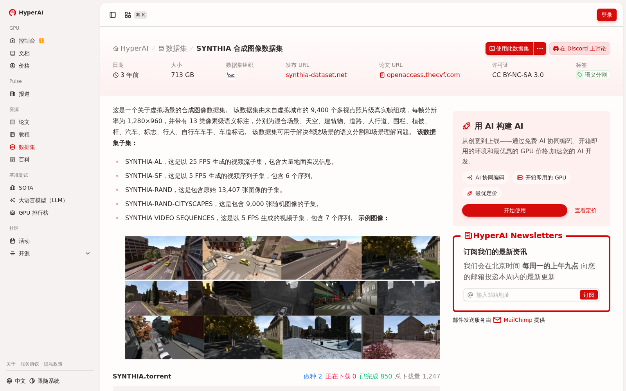Open 查看定价 link
This screenshot has width=626, height=391.
(585, 210)
